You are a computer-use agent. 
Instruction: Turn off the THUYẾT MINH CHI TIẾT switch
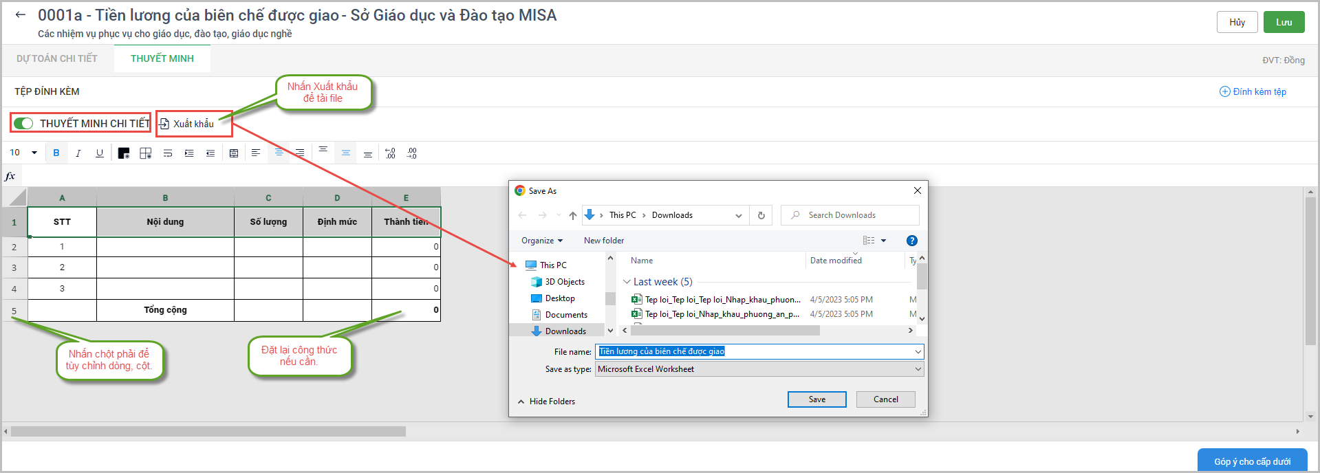pos(23,123)
